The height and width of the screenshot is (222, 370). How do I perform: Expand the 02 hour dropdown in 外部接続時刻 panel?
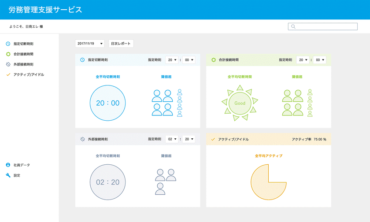[172, 139]
